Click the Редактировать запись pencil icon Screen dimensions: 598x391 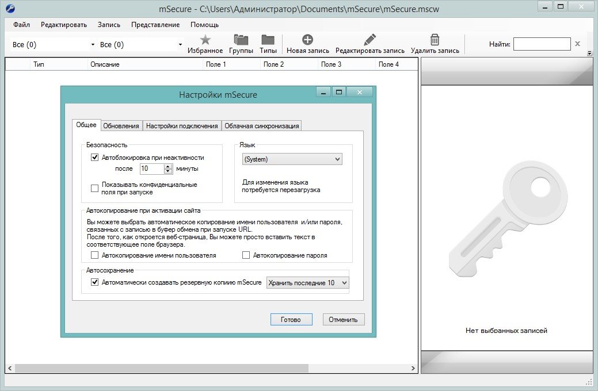click(370, 40)
